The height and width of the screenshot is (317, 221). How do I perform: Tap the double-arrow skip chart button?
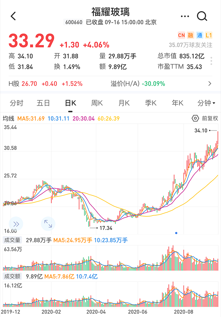(x=16, y=224)
